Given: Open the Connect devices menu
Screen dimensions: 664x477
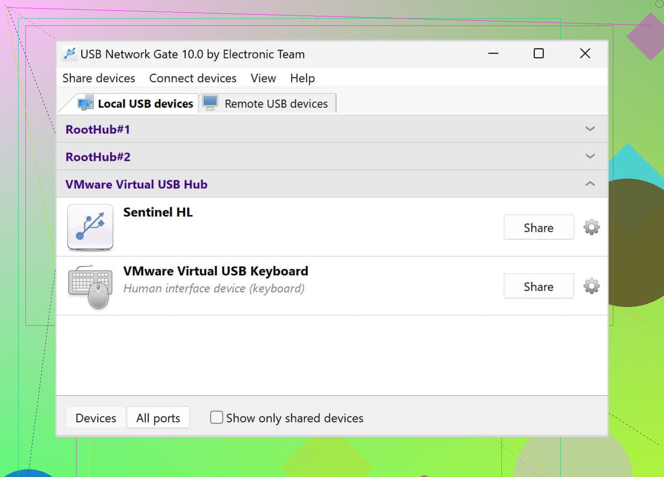Looking at the screenshot, I should click(x=193, y=78).
